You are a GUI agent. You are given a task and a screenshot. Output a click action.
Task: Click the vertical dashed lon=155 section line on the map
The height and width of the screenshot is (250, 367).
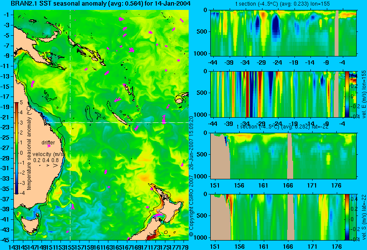pyautogui.click(x=70, y=125)
